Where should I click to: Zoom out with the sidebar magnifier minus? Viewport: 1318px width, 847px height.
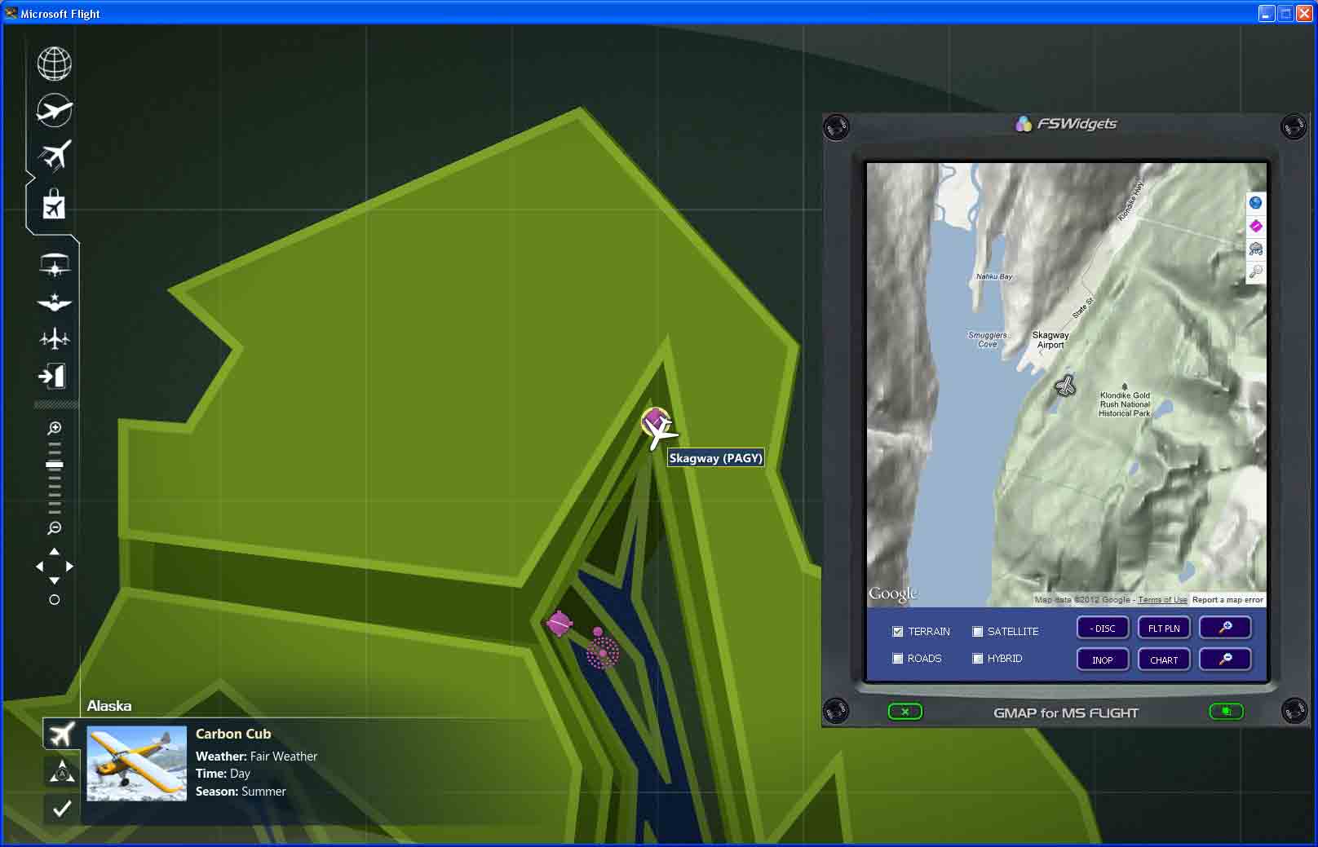tap(55, 528)
